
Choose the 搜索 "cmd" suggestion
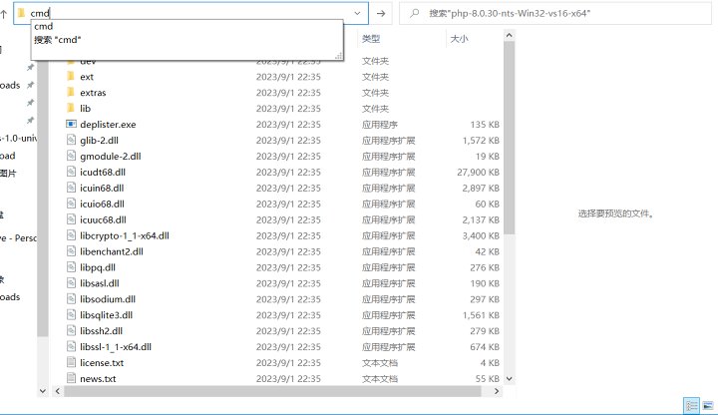click(57, 39)
